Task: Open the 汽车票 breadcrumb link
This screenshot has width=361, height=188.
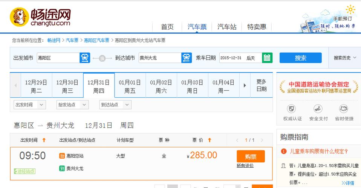Action: coord(72,41)
